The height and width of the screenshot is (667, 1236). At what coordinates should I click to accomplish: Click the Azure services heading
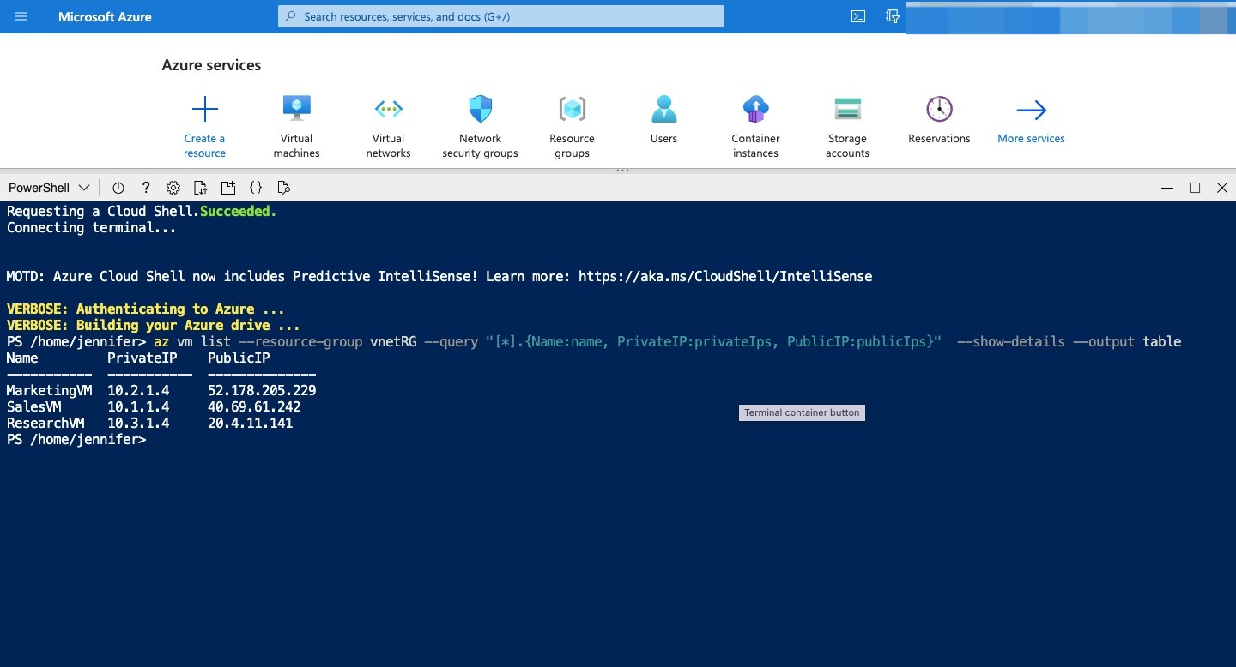pos(211,65)
